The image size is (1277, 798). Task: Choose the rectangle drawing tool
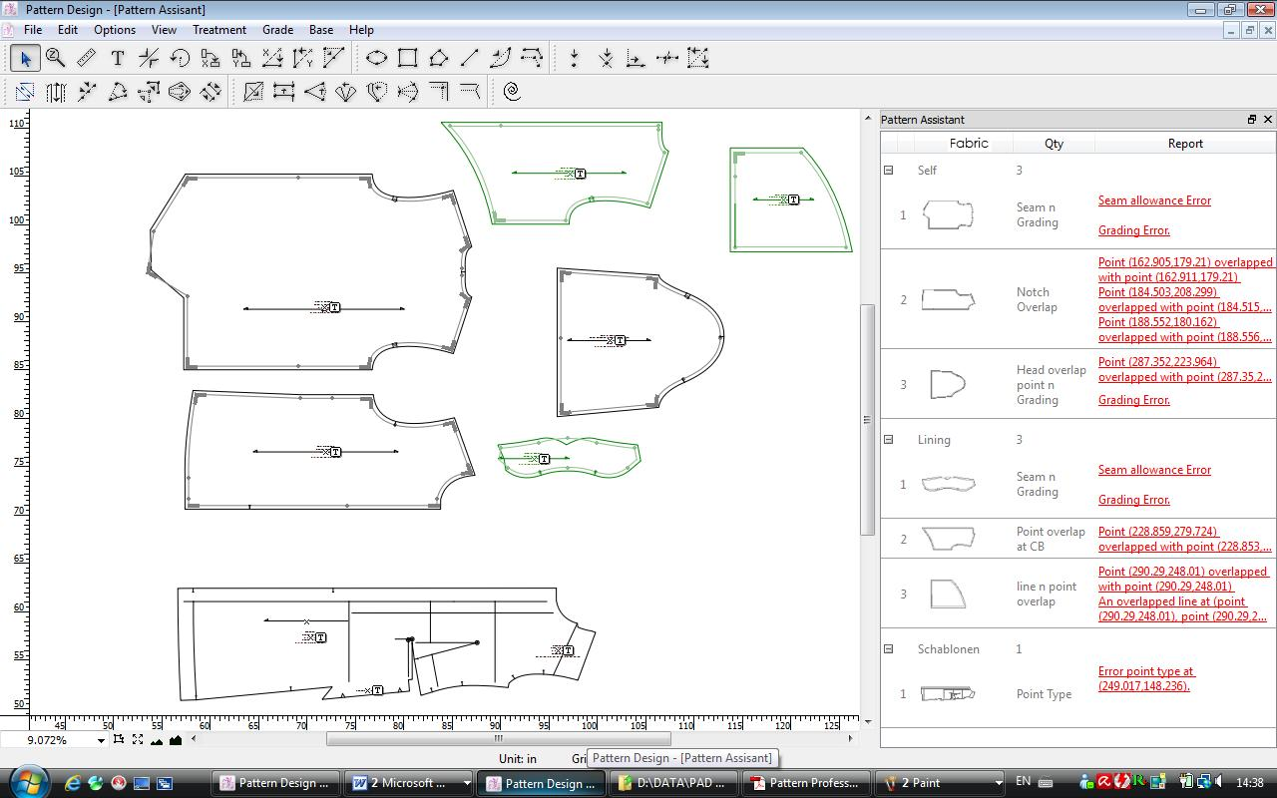(x=407, y=59)
